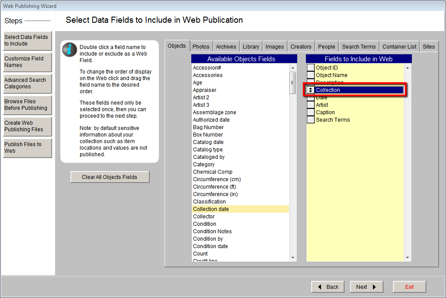Select Category field
This screenshot has width=446, height=298.
tap(241, 165)
